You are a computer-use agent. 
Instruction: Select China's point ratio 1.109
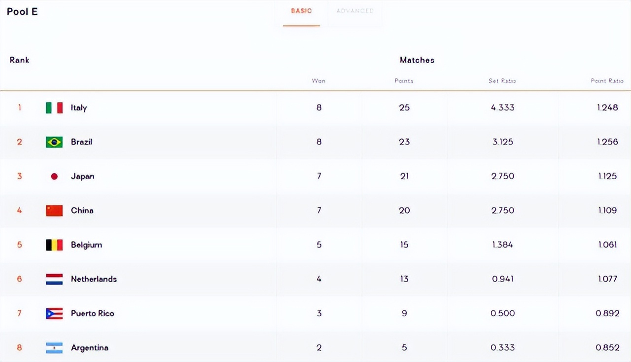click(607, 211)
